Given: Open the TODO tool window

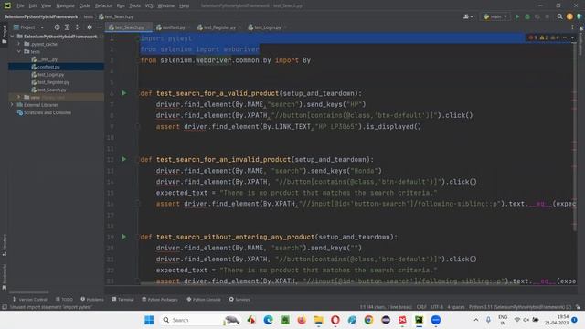Looking at the screenshot, I should pos(64,299).
